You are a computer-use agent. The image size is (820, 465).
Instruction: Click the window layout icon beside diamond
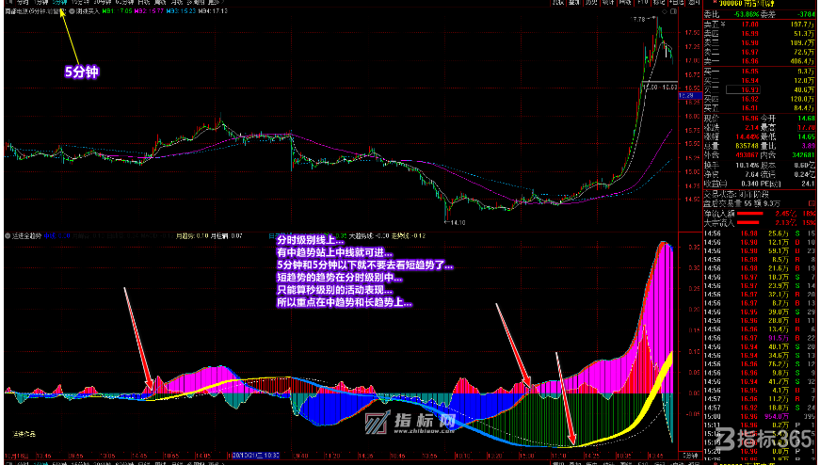[673, 11]
